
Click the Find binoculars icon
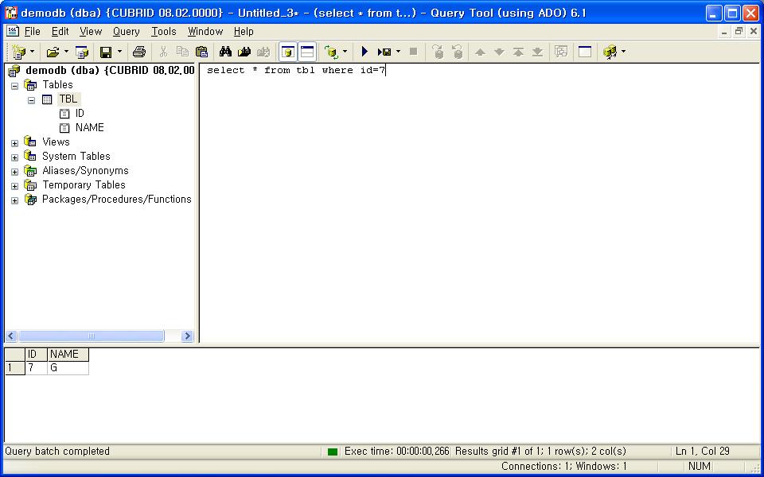[x=225, y=52]
